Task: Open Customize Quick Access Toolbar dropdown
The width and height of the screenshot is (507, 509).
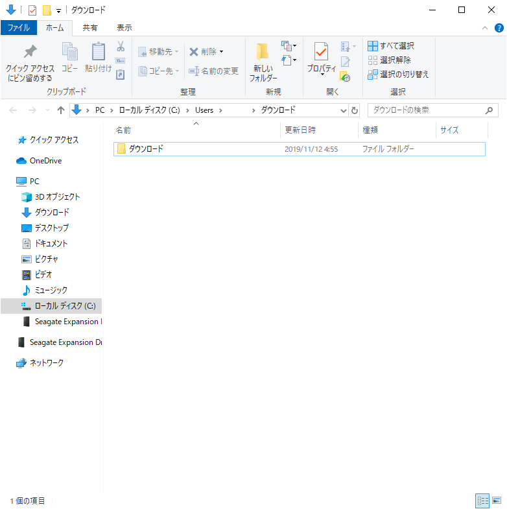Action: [58, 10]
